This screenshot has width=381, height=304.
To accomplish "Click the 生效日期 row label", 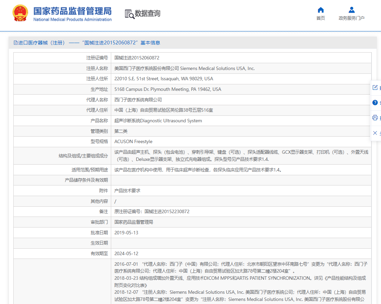I will [x=99, y=243].
